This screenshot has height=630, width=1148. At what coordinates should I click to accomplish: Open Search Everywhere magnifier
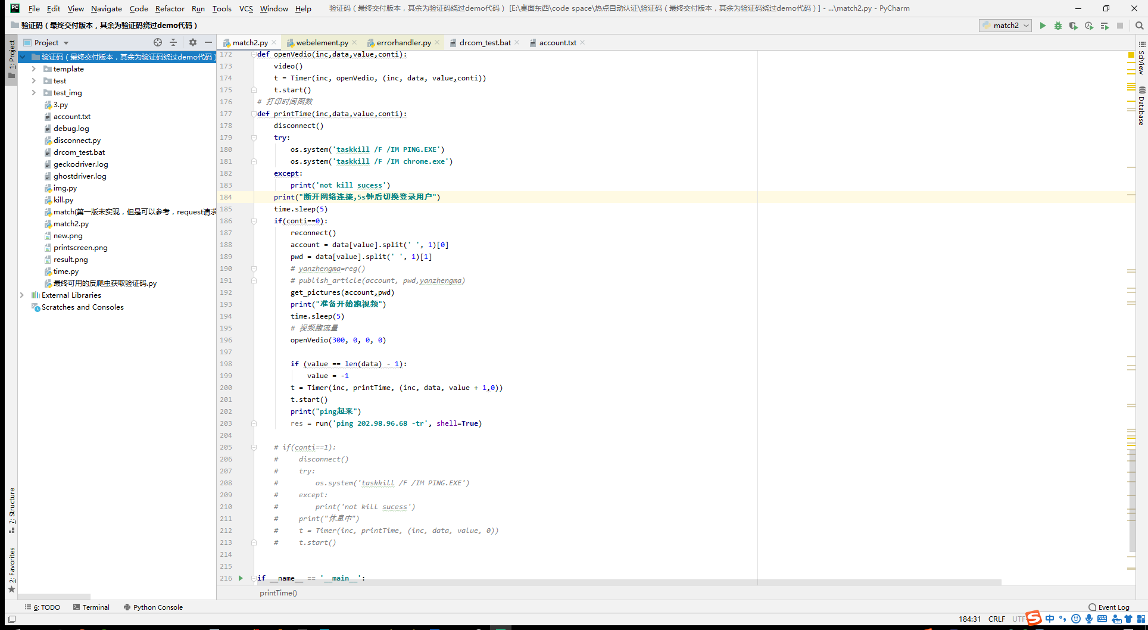pos(1139,26)
